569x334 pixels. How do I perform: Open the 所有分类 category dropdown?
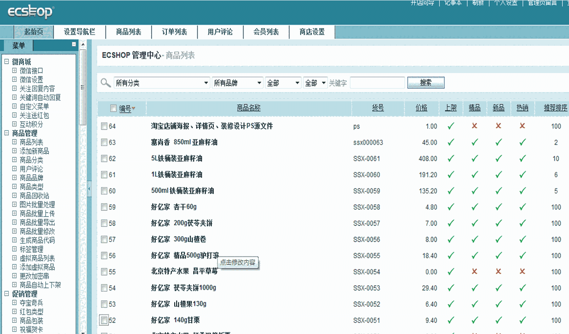(161, 82)
